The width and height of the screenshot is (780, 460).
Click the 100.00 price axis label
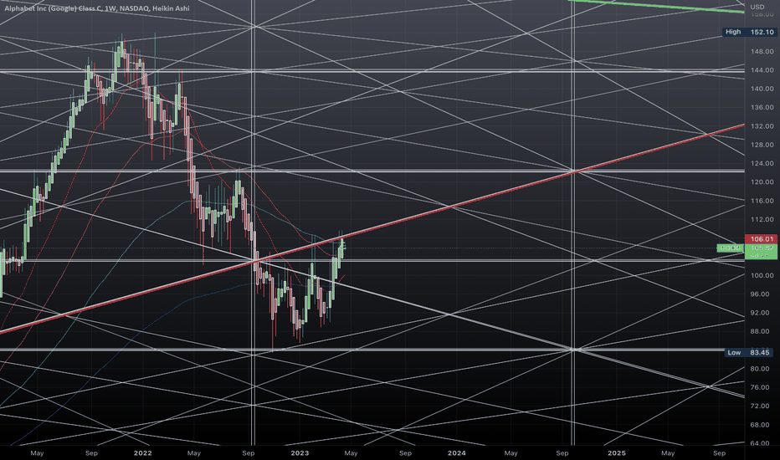(x=762, y=275)
